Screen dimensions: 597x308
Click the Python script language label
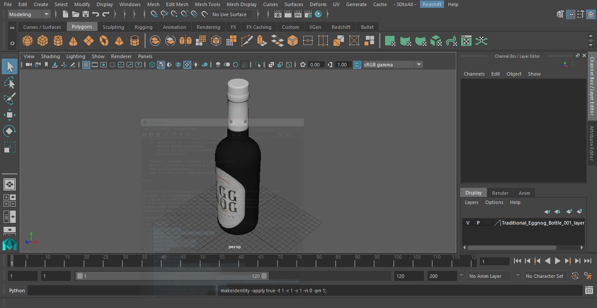coord(17,291)
